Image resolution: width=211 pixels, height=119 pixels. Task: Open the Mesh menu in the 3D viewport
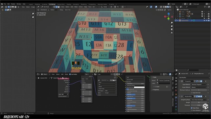[x=76, y=7]
